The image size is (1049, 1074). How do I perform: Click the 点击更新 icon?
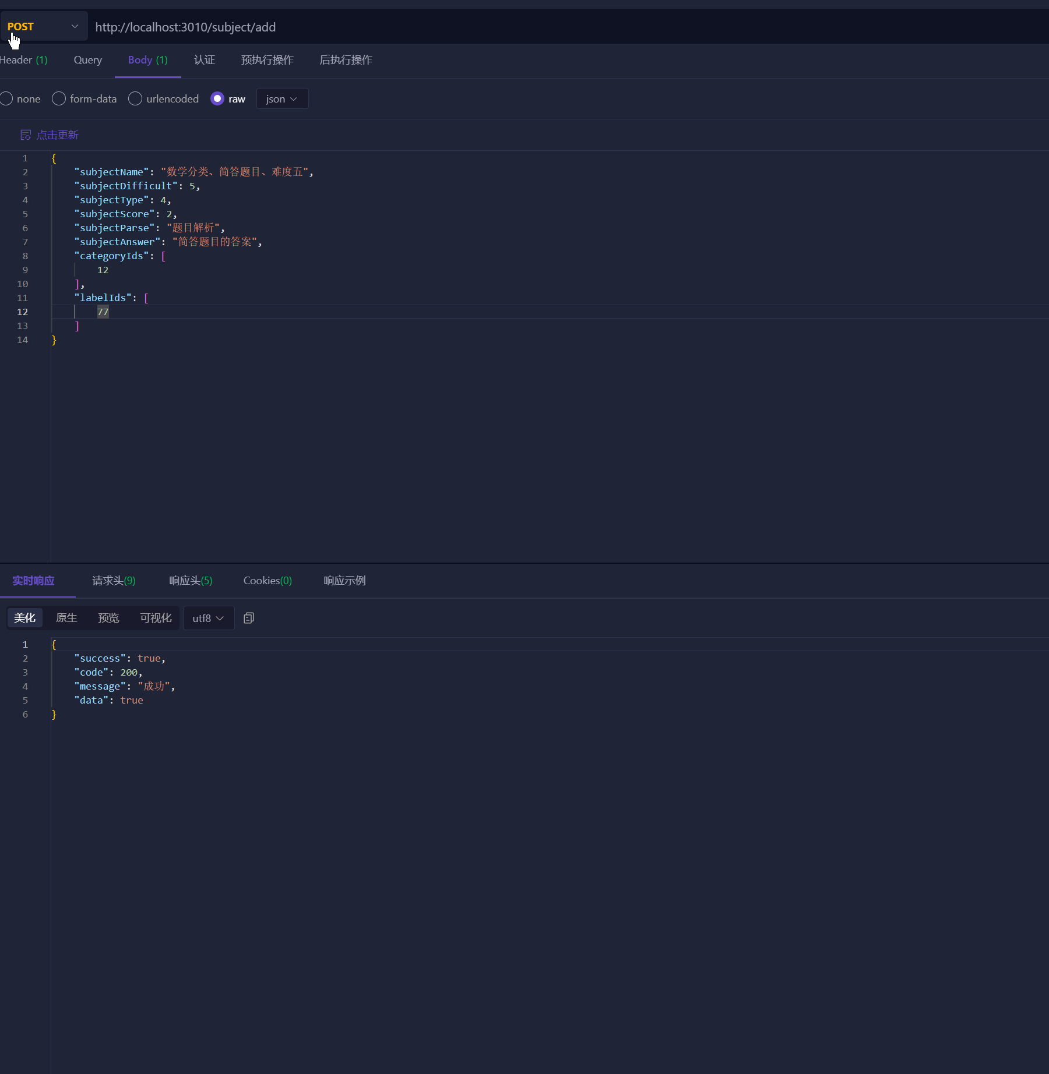tap(26, 135)
